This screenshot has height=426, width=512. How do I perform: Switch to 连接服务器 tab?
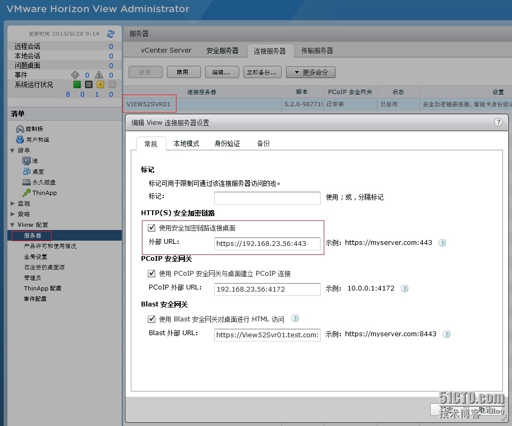coord(270,51)
